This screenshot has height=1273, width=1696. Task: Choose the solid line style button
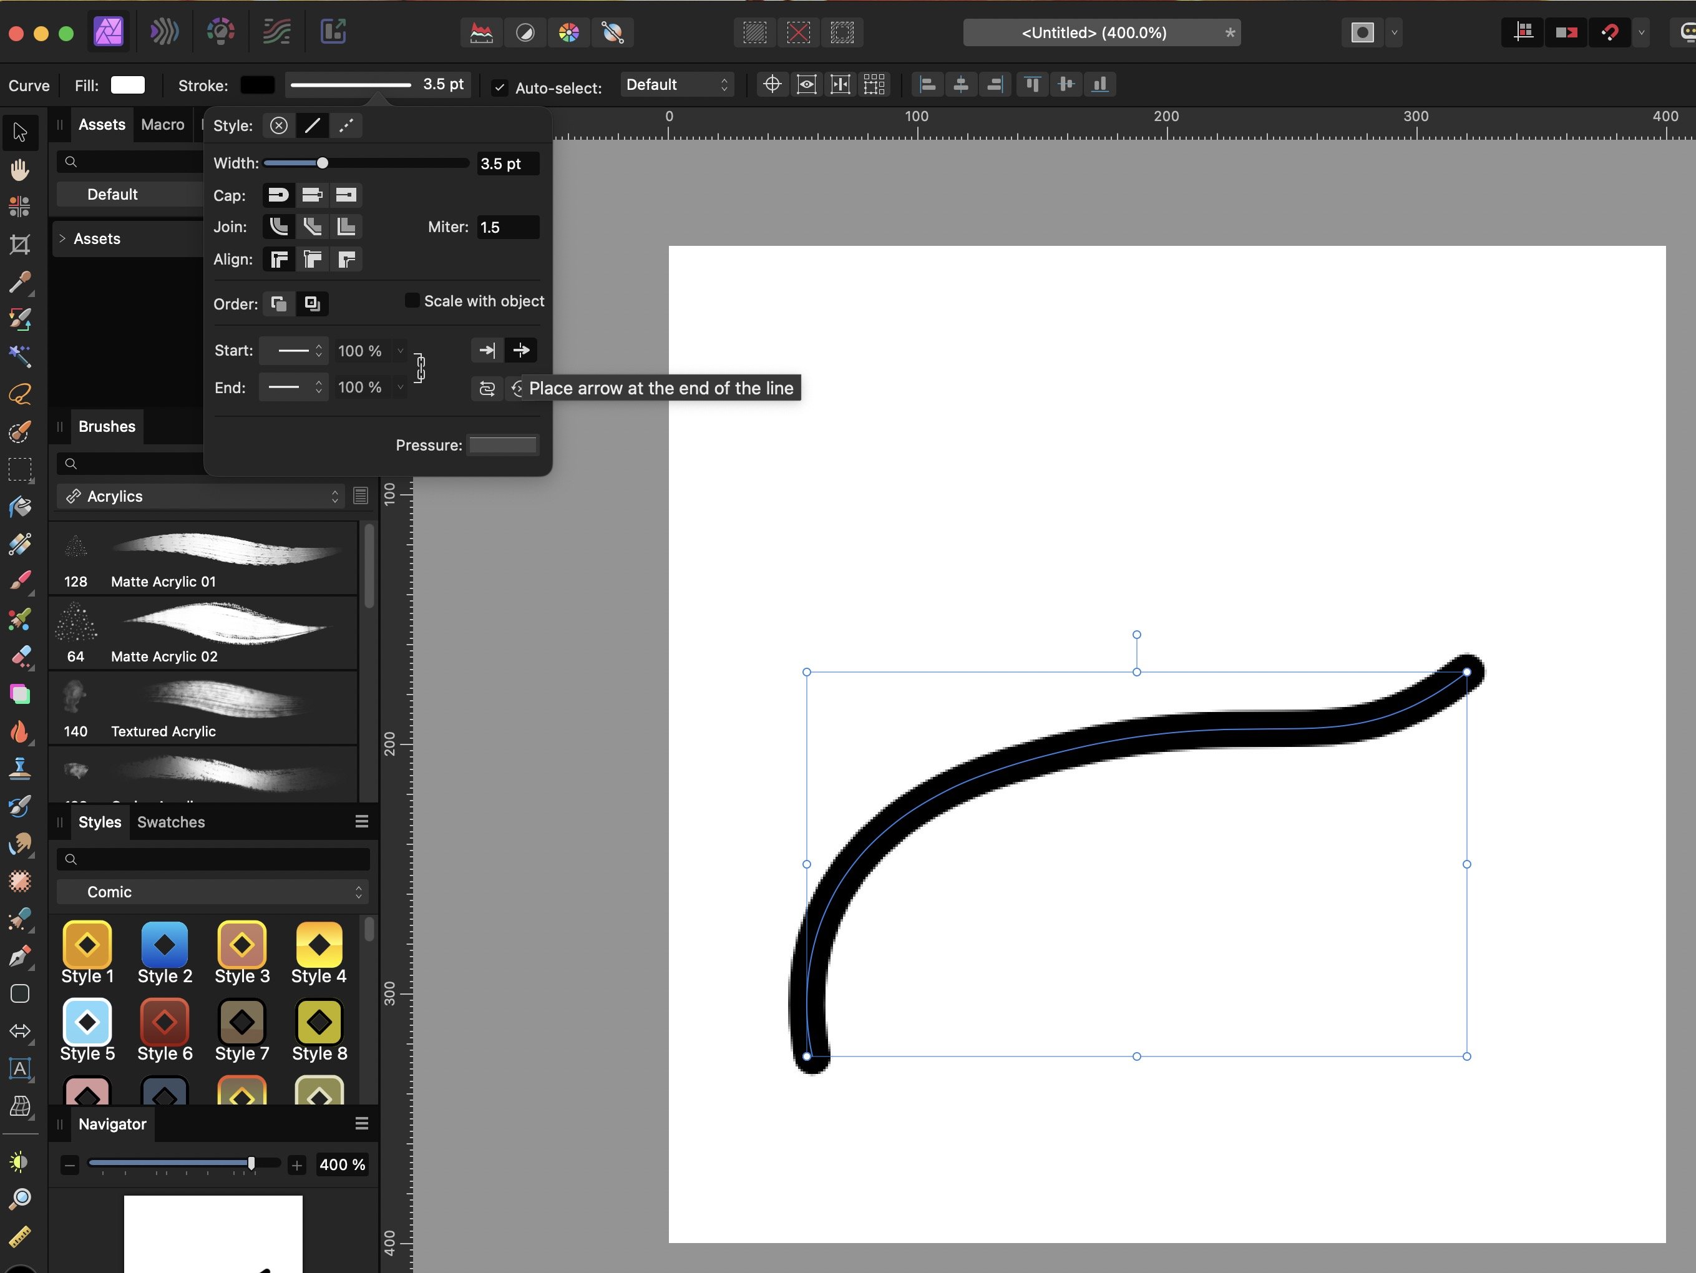(312, 126)
